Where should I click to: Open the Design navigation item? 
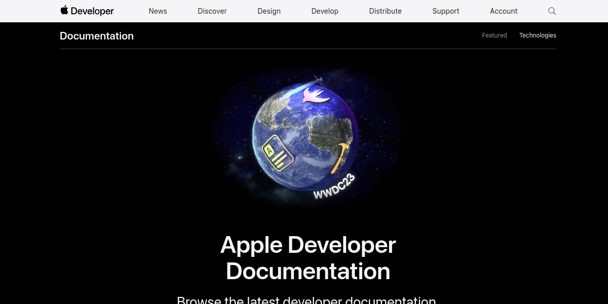[x=269, y=11]
